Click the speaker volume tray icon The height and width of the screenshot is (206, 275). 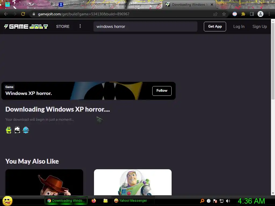point(228,201)
